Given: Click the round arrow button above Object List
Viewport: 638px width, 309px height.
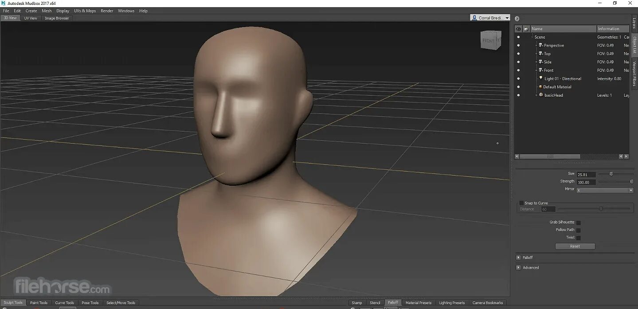Looking at the screenshot, I should coord(517,19).
